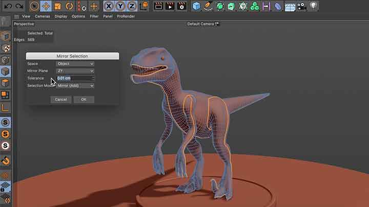The width and height of the screenshot is (369, 207).
Task: Add a Camera object
Action: 302,6
